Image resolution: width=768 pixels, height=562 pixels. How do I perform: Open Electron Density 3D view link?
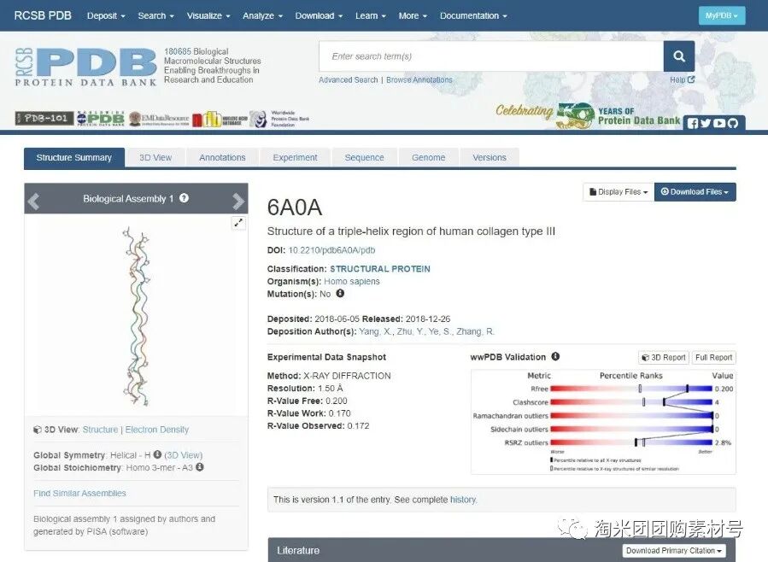click(x=156, y=430)
